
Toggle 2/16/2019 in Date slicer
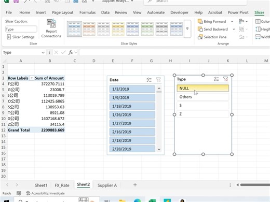132,132
